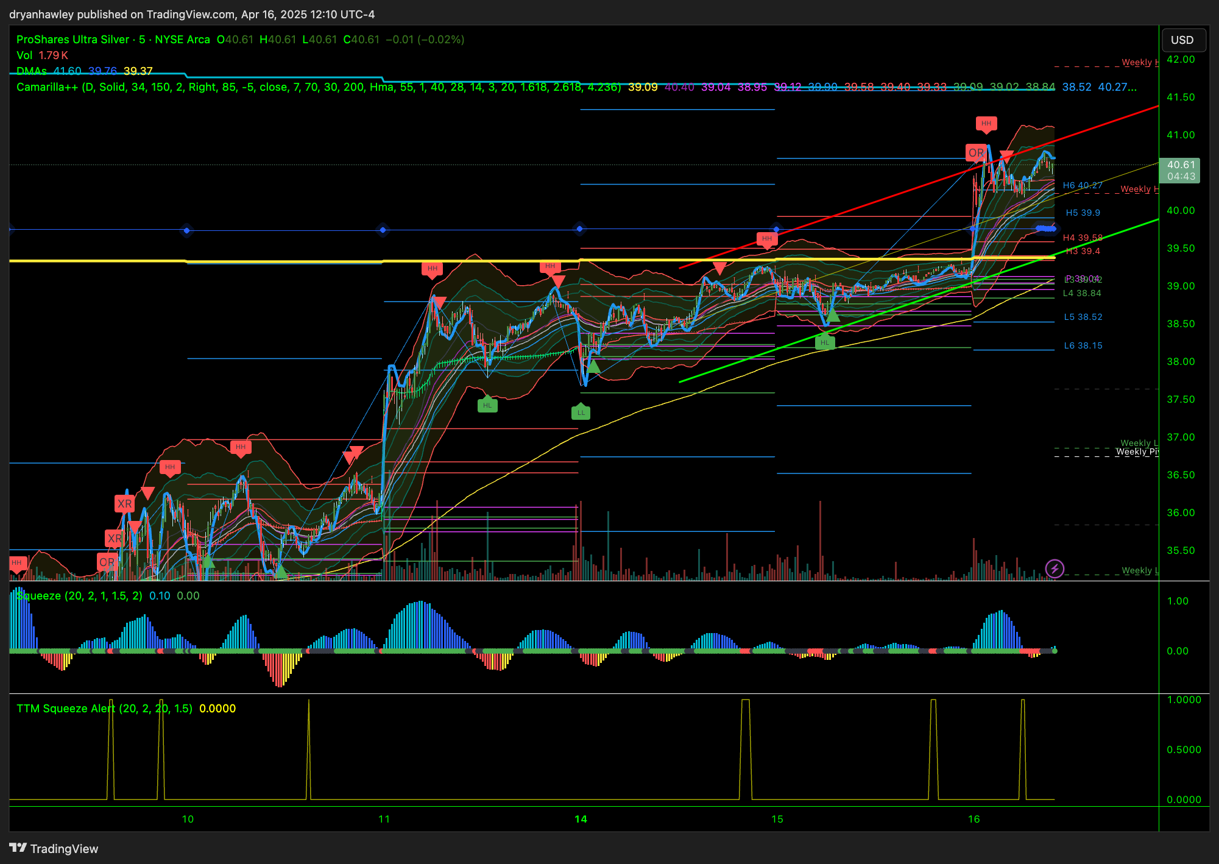The width and height of the screenshot is (1219, 864).
Task: Click the H6 40.27 level label
Action: 1083,185
